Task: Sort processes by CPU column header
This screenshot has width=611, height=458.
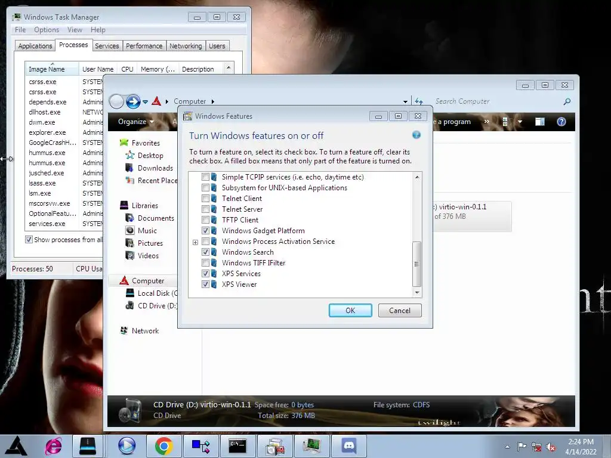Action: [x=128, y=69]
